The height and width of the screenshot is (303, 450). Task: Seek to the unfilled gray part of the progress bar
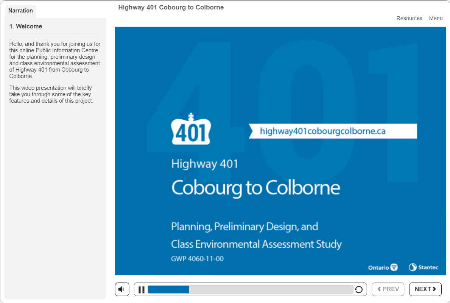point(271,290)
